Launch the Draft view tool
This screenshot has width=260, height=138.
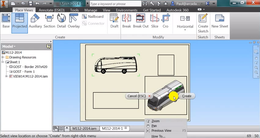coord(114,21)
